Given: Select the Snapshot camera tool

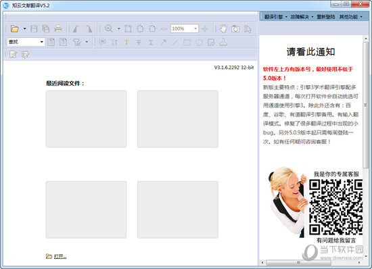Looking at the screenshot, I should click(235, 29).
